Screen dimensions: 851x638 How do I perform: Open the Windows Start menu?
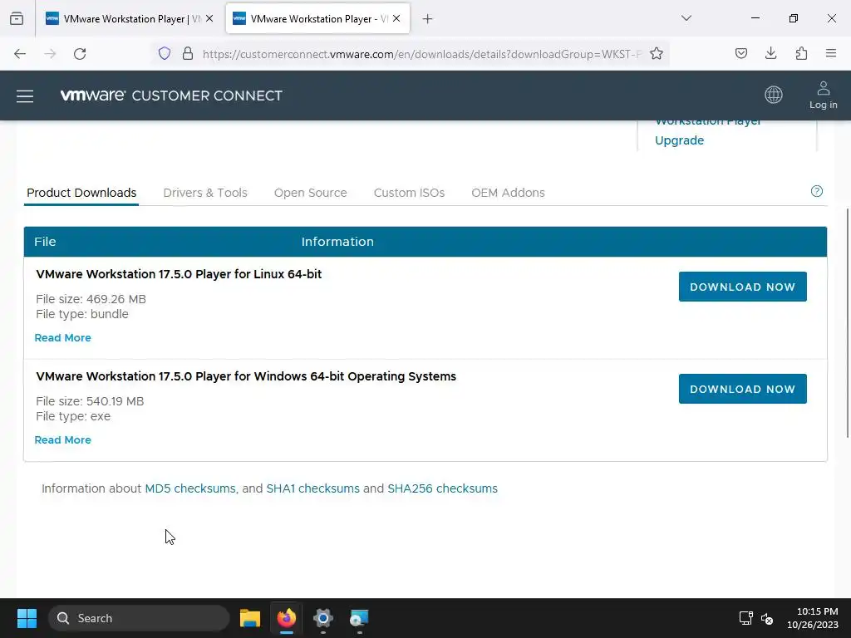[27, 618]
